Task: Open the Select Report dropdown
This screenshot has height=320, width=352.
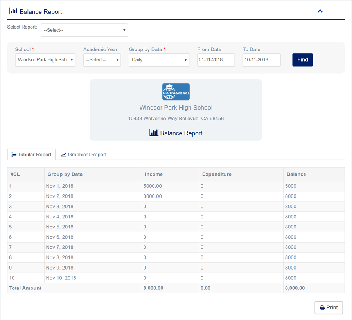Action: tap(84, 30)
